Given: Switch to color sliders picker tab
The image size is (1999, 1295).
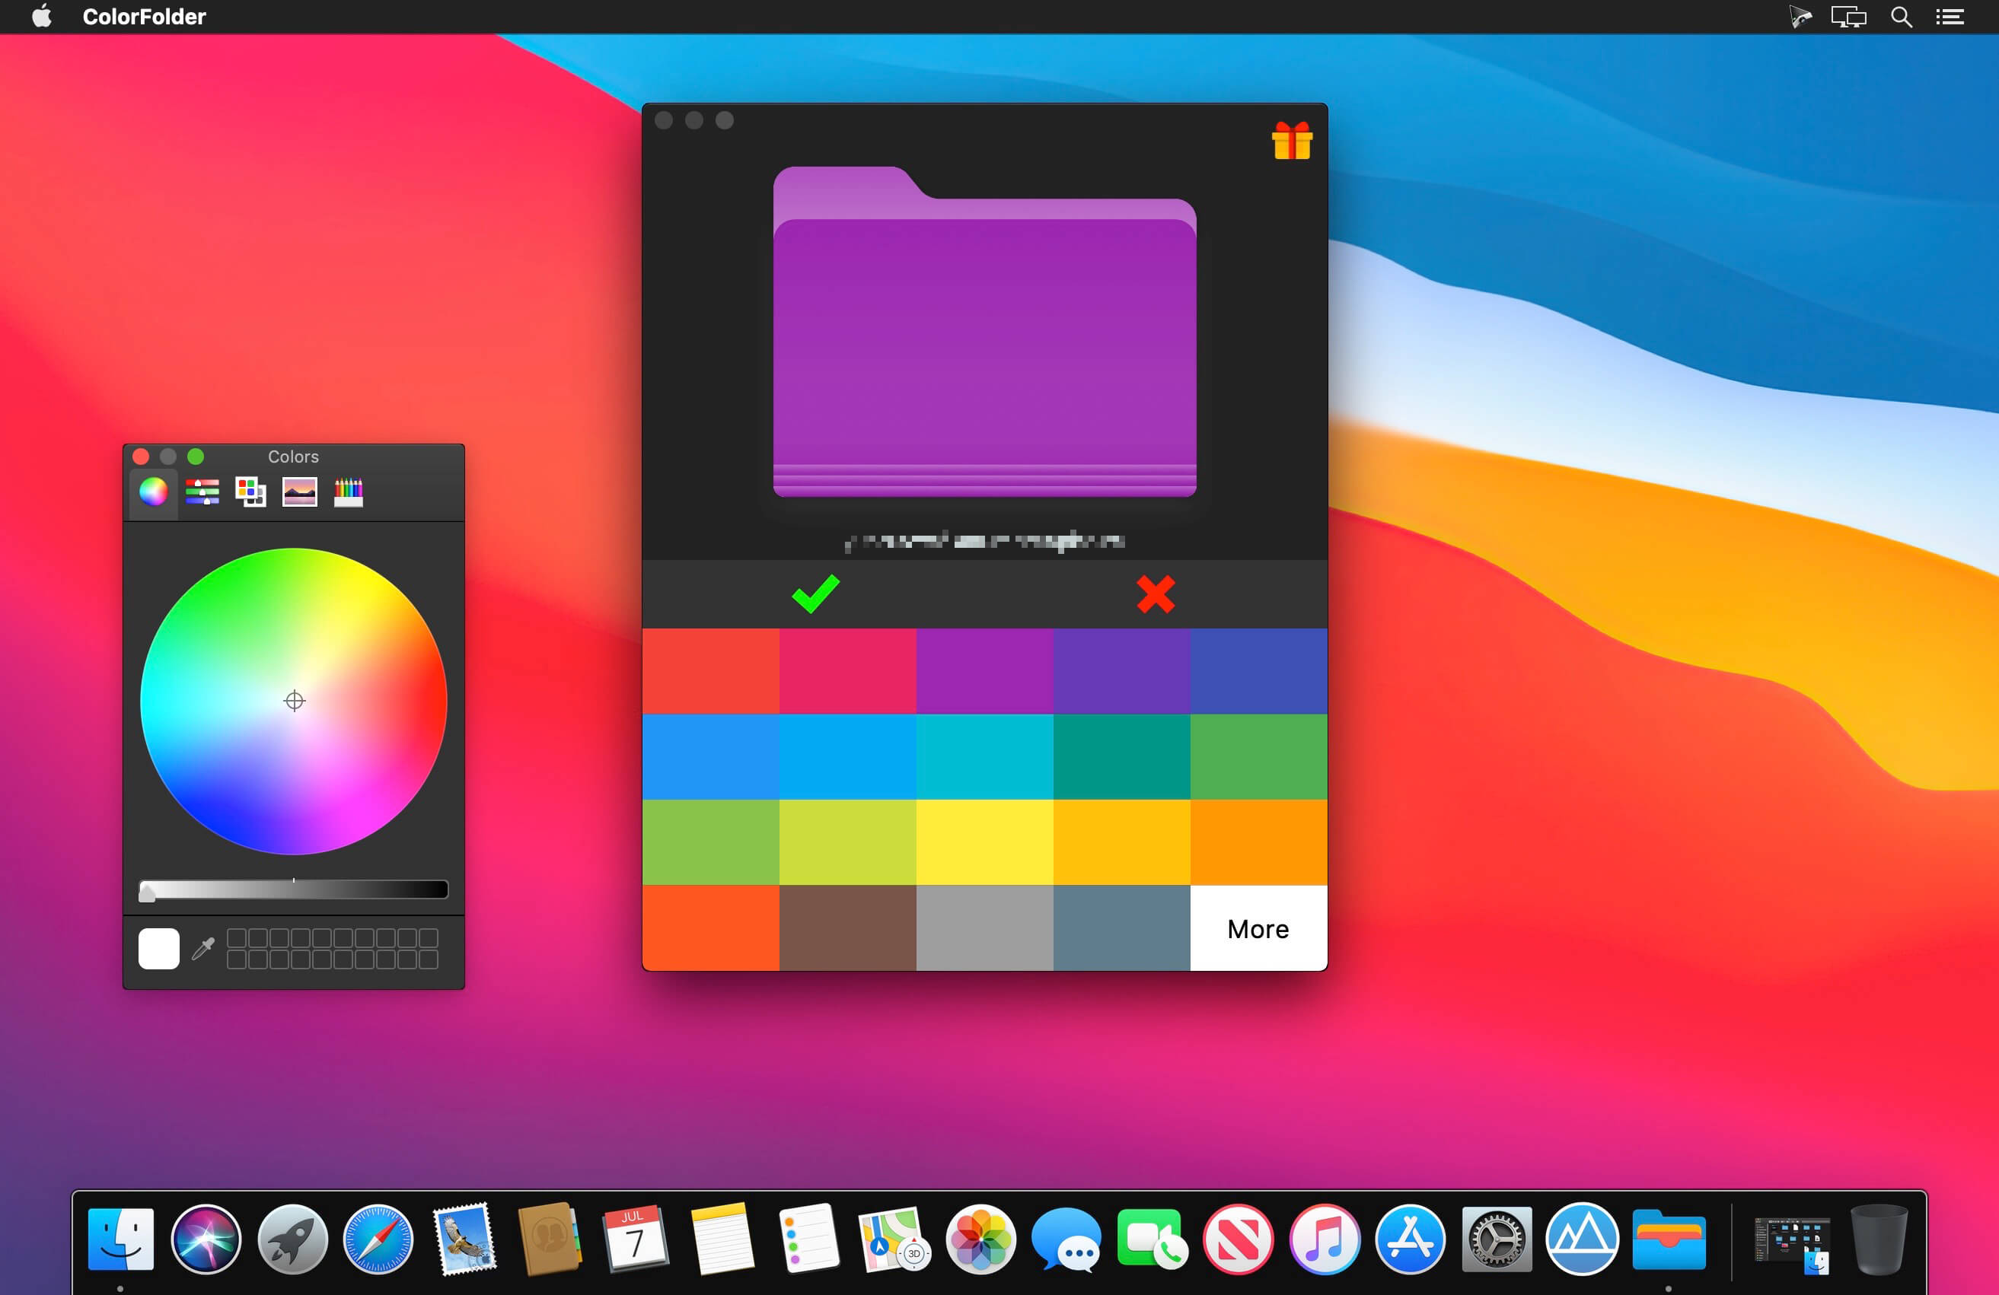Looking at the screenshot, I should 202,492.
